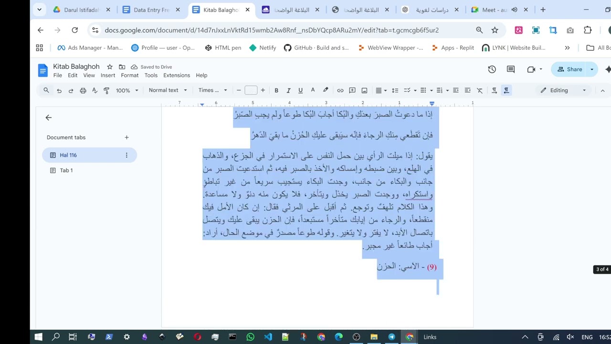Apply a numbered list
This screenshot has height=344, width=611.
(x=440, y=90)
